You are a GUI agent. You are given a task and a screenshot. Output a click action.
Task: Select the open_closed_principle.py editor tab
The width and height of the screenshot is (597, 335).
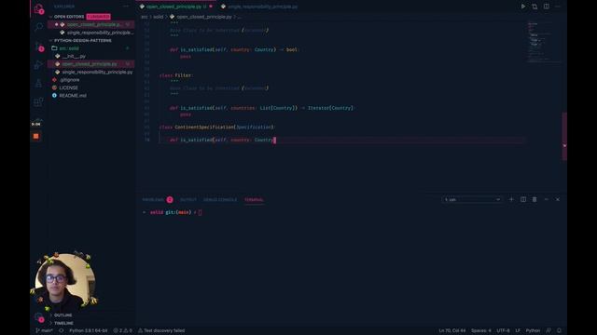(176, 7)
